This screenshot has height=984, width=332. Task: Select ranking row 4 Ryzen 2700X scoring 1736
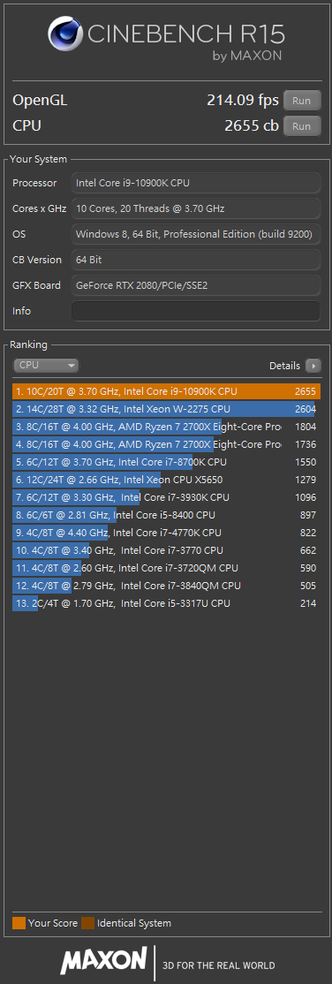166,444
